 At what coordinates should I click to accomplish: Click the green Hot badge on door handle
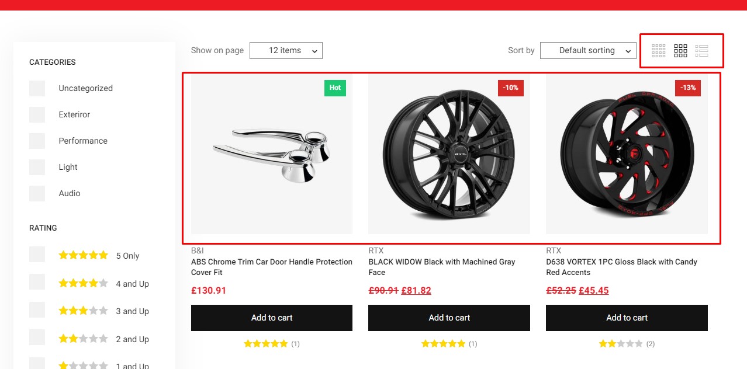(335, 88)
